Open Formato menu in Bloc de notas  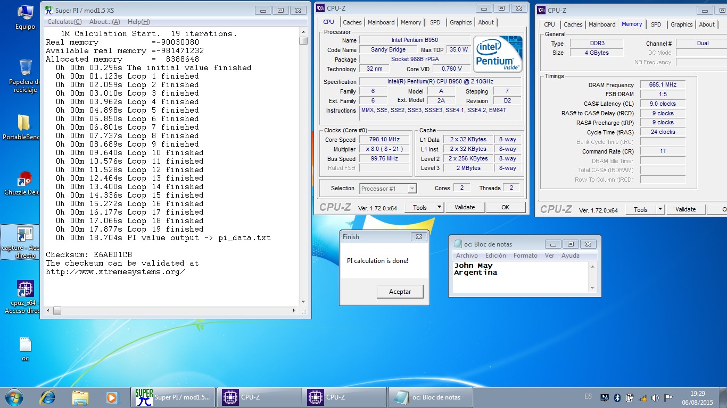pos(525,256)
